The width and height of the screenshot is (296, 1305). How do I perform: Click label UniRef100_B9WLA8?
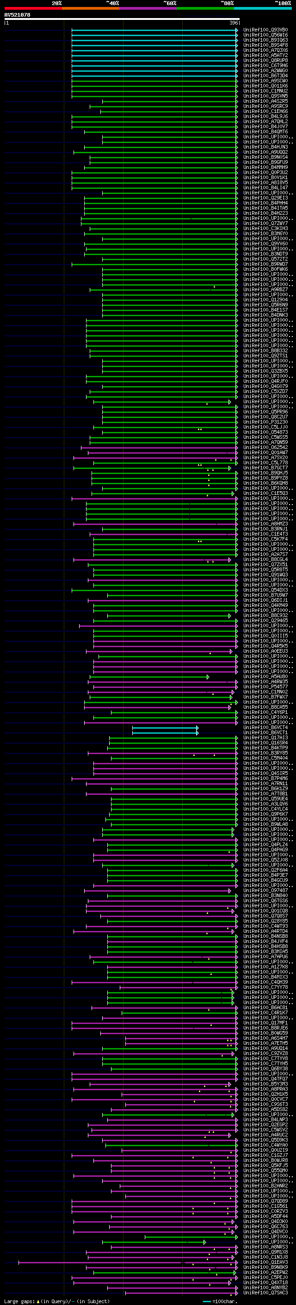tap(265, 824)
